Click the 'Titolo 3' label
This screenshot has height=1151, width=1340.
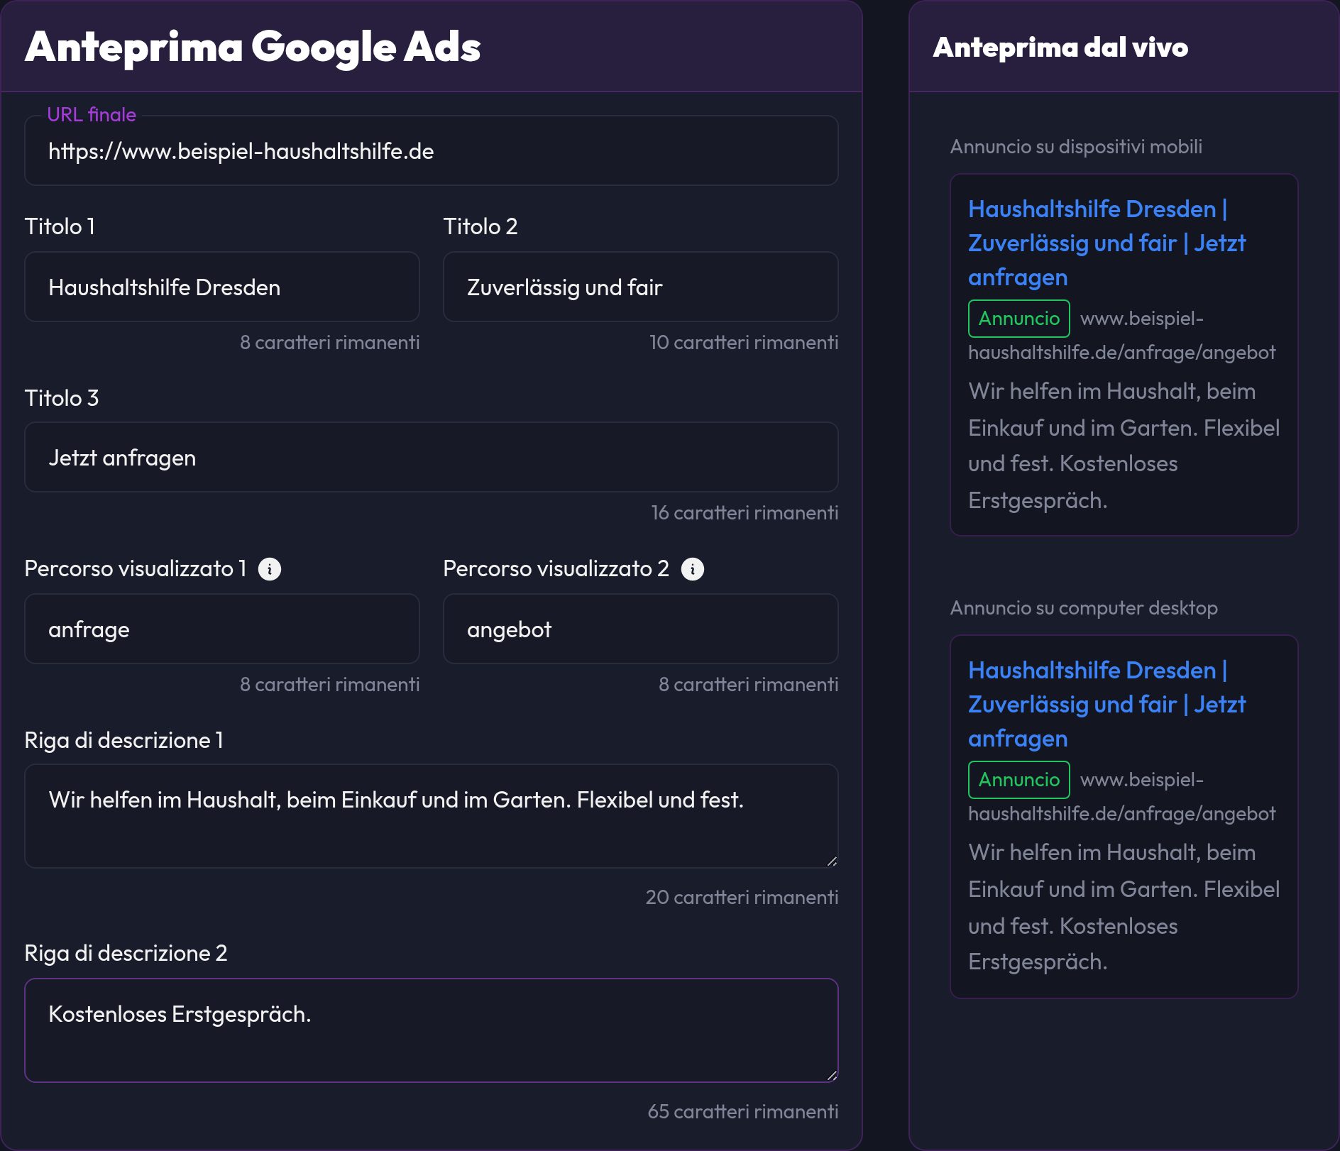62,398
